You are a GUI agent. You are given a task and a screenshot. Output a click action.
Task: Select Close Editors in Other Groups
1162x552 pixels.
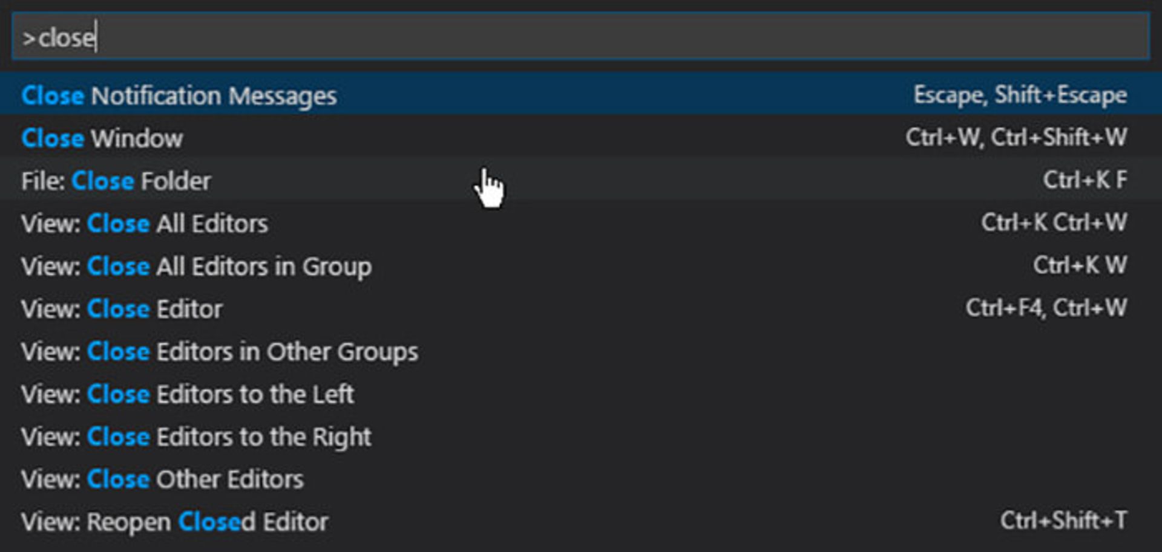[581, 351]
